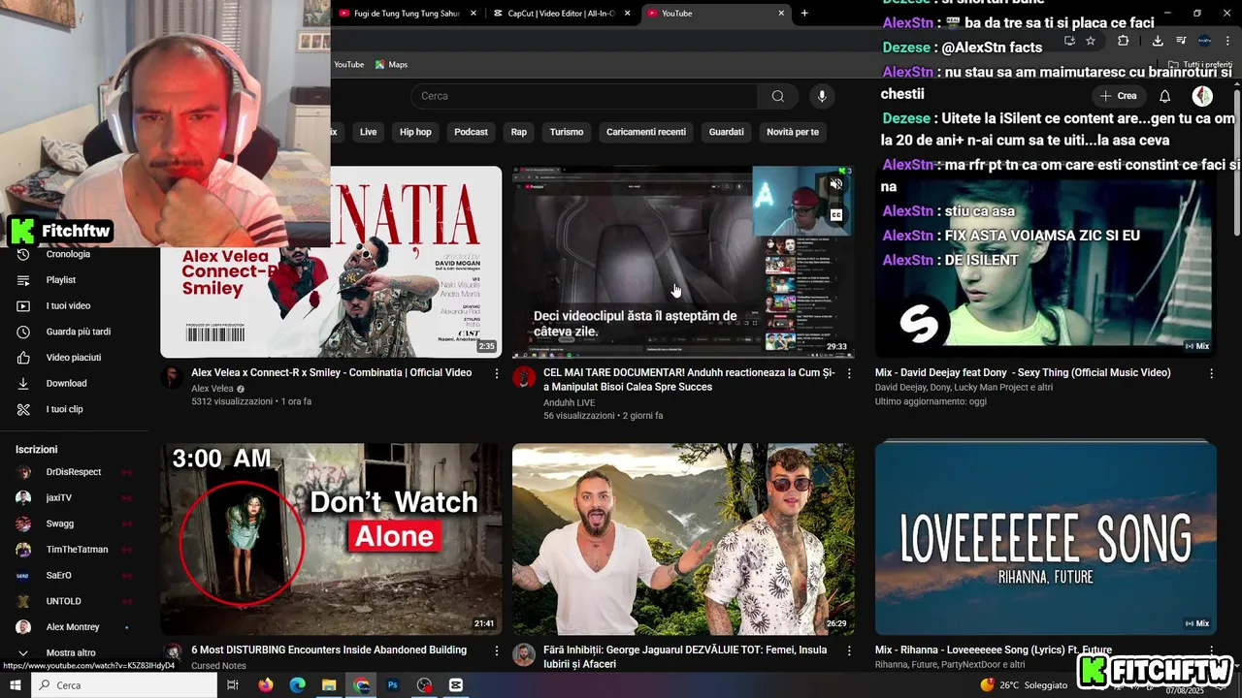1242x698 pixels.
Task: Open the I tuoi clip scissors icon
Action: [23, 409]
